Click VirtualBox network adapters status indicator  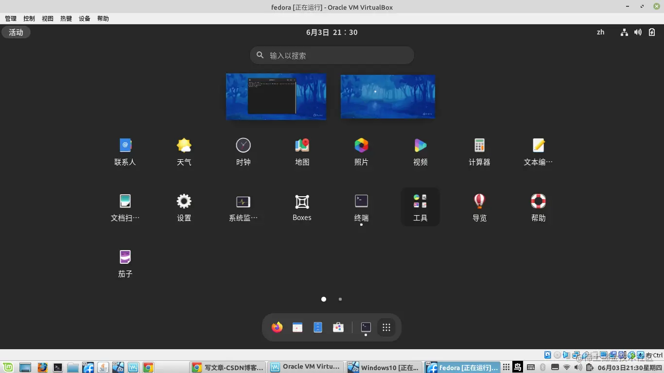coord(576,355)
